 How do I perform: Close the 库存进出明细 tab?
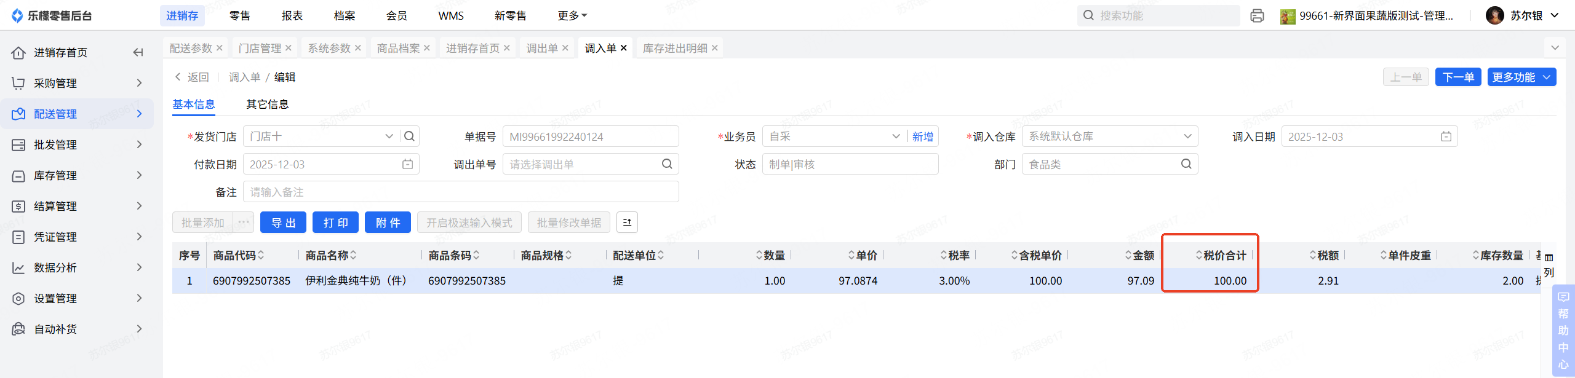714,48
